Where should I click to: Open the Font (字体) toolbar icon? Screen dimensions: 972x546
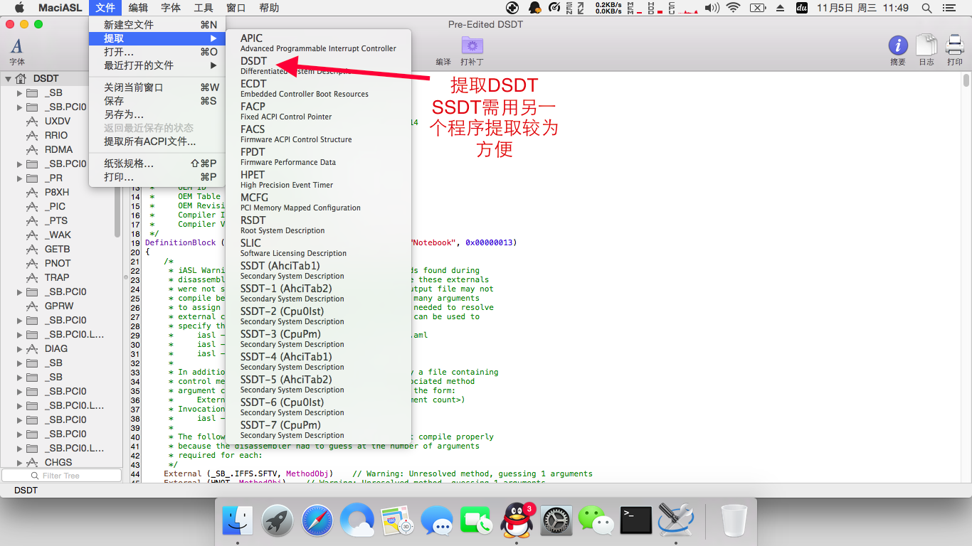click(16, 47)
